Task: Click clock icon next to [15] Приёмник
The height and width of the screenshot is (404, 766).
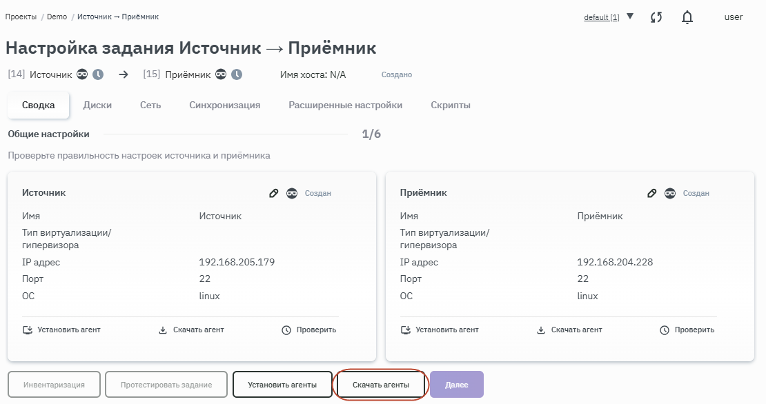Action: [237, 74]
